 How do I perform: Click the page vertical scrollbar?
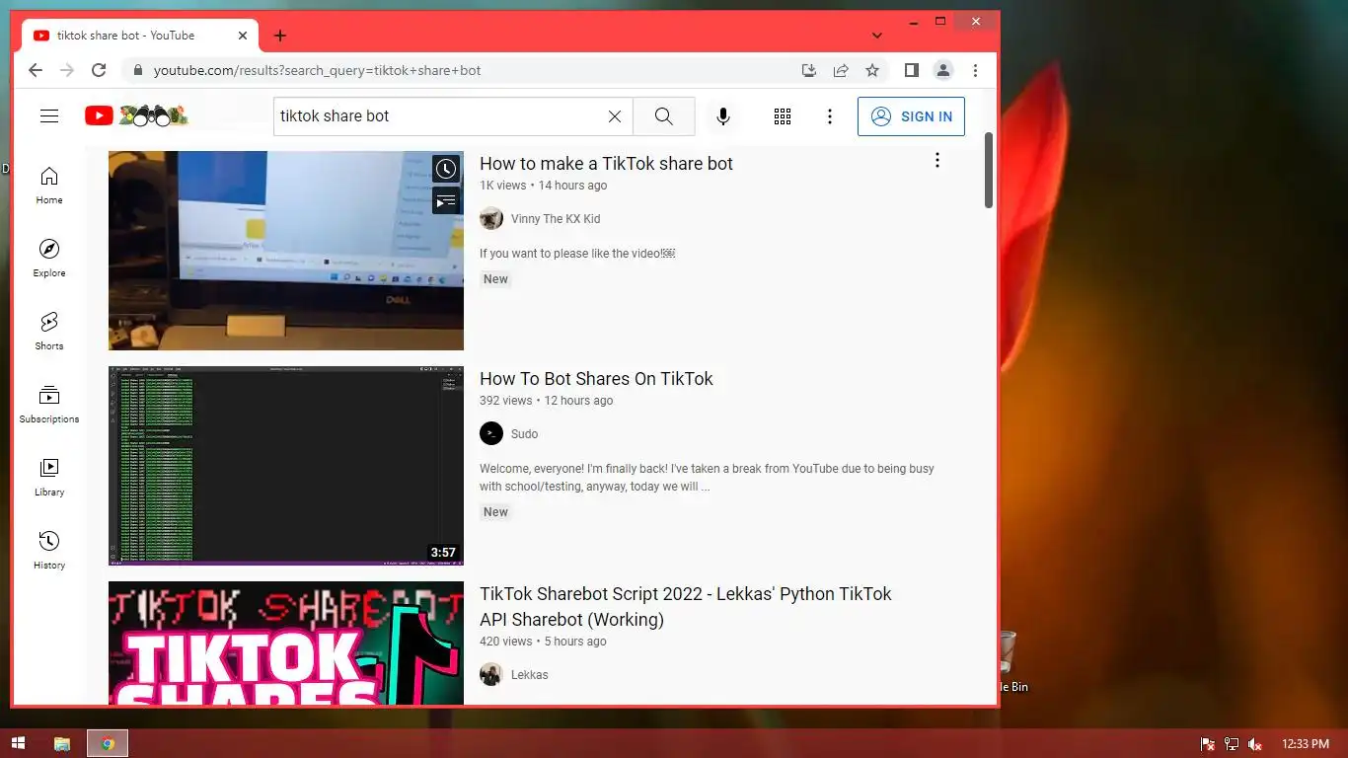click(989, 170)
